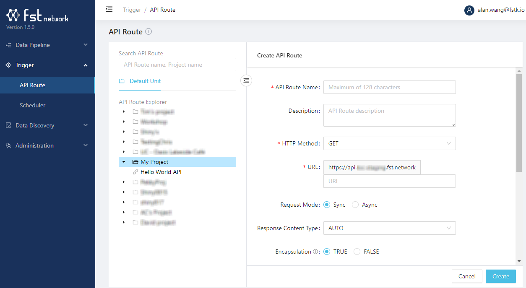Click the FST Network logo
Viewport: 526px width, 288px height.
pyautogui.click(x=37, y=16)
